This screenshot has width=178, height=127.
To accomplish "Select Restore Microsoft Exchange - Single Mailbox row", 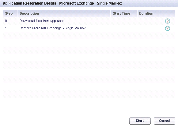I will [x=89, y=28].
